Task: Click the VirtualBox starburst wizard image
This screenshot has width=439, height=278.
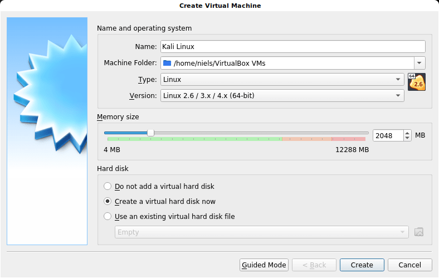Action: tap(47, 131)
